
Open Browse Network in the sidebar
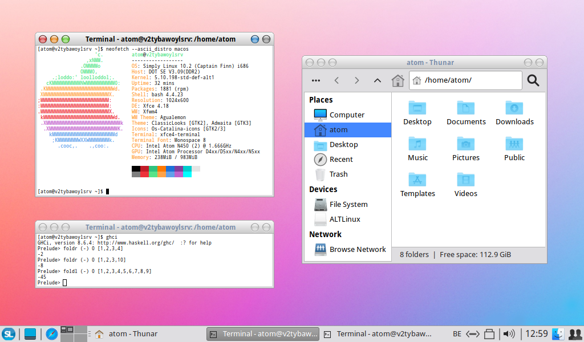pyautogui.click(x=348, y=250)
